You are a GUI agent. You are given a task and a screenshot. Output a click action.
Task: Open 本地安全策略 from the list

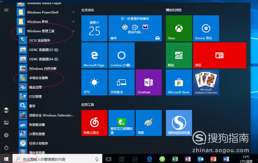pyautogui.click(x=47, y=78)
